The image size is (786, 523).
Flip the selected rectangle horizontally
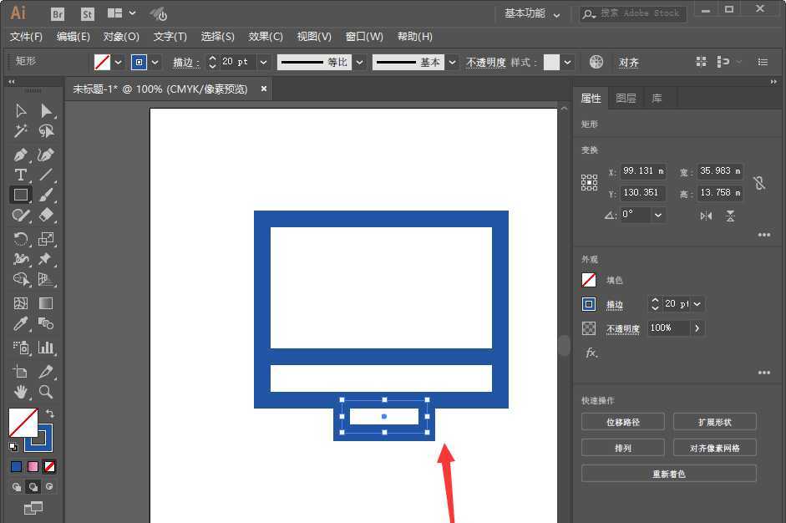[705, 216]
